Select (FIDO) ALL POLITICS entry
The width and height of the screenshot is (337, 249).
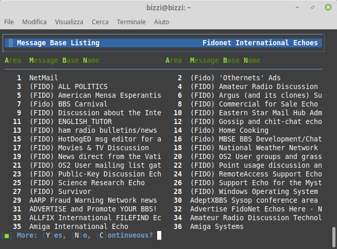pos(69,86)
